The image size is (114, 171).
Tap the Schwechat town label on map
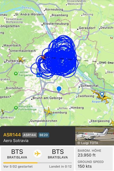(x=89, y=86)
